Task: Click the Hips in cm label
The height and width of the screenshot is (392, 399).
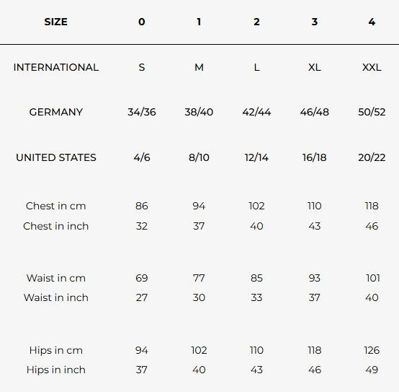Action: click(55, 350)
